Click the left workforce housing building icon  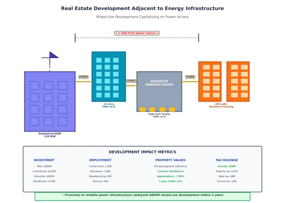click(x=210, y=81)
